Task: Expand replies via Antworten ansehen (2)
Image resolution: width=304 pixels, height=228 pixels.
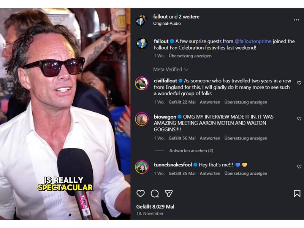Action: tap(191, 150)
